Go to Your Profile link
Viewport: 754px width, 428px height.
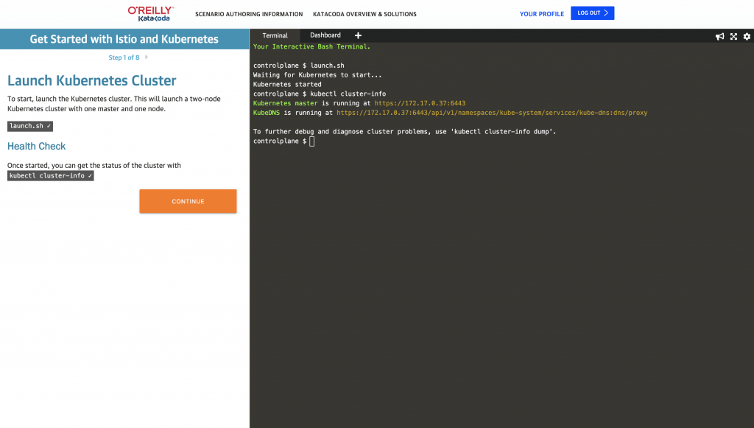[x=541, y=14]
